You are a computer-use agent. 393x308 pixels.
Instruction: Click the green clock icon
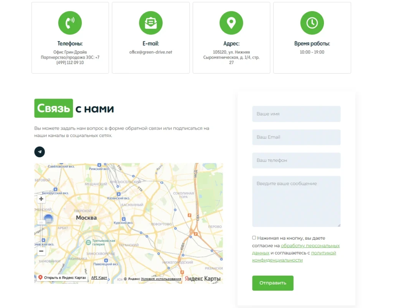312,23
